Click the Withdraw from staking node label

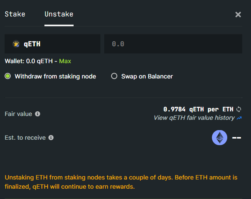click(x=56, y=77)
